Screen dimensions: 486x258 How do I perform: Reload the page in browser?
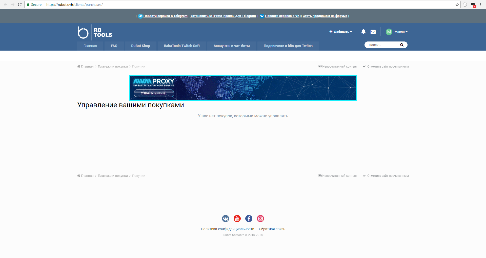20,5
